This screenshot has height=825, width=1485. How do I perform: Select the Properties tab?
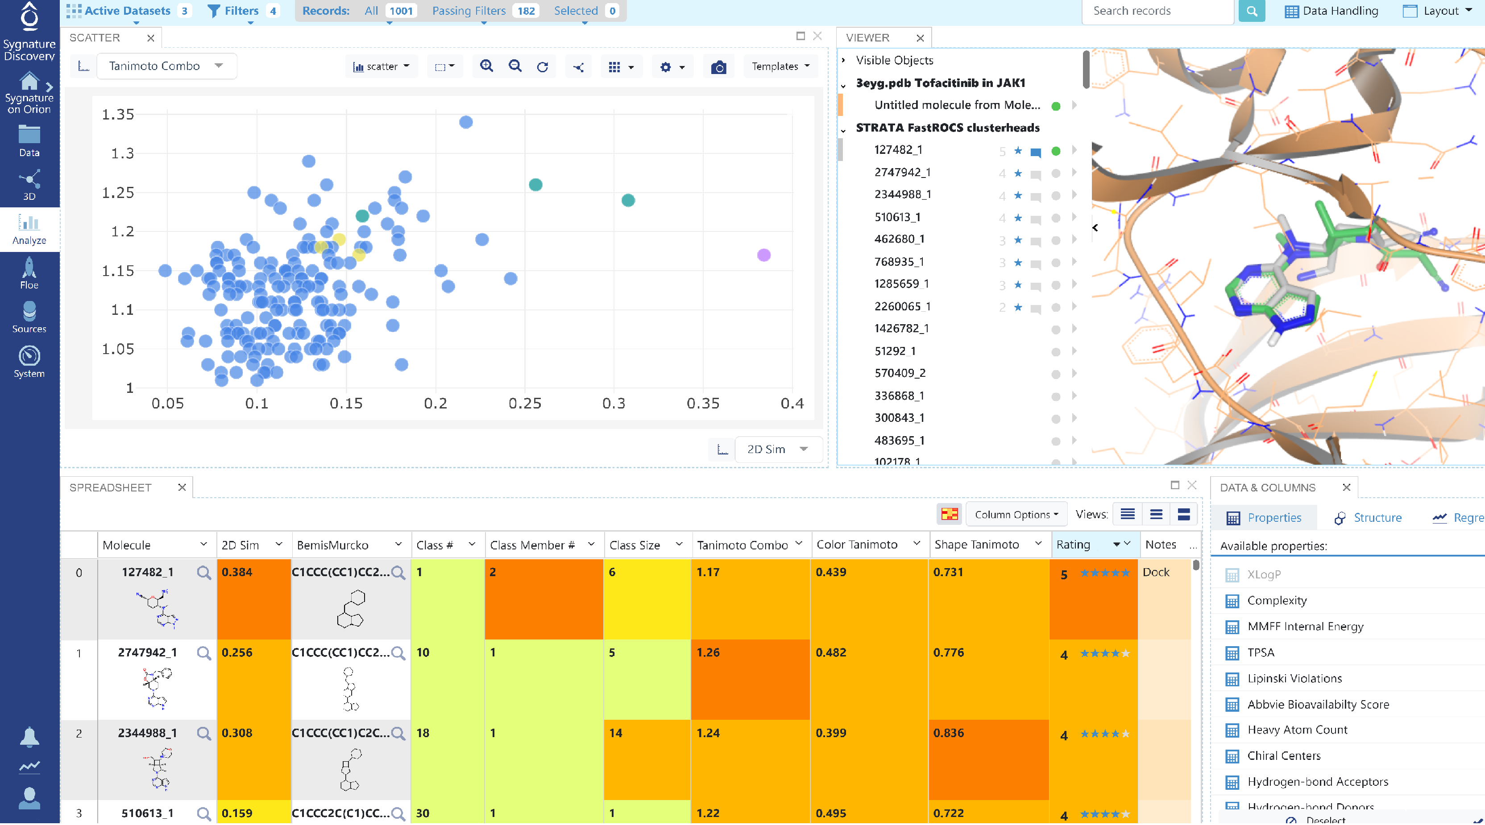click(1264, 517)
